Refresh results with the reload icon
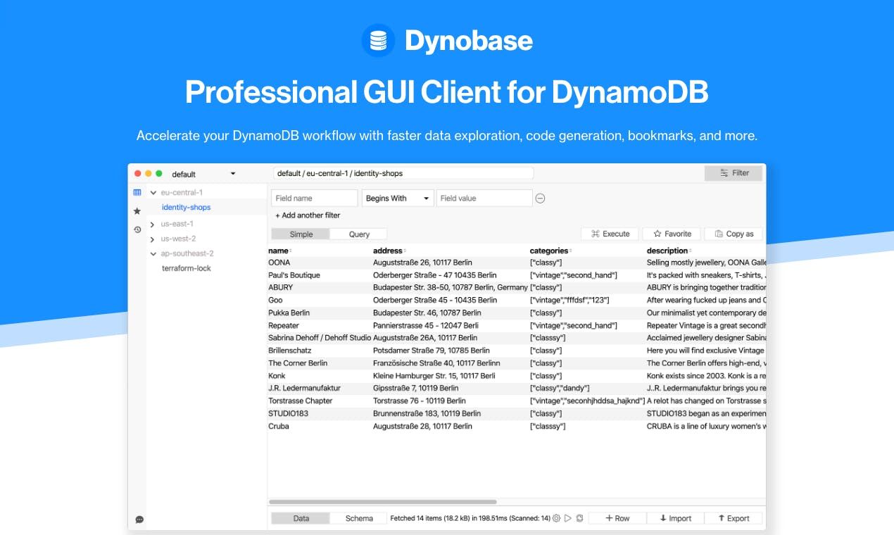This screenshot has width=894, height=535. [578, 517]
